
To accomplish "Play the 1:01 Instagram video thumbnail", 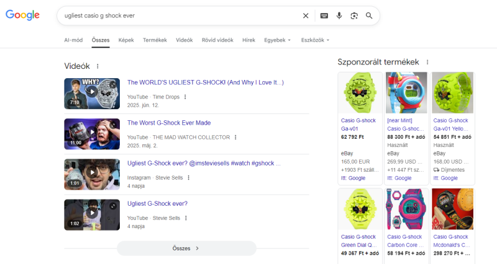I will coord(92,175).
